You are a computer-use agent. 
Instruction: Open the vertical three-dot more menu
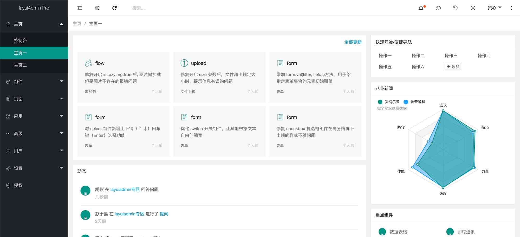pyautogui.click(x=511, y=8)
